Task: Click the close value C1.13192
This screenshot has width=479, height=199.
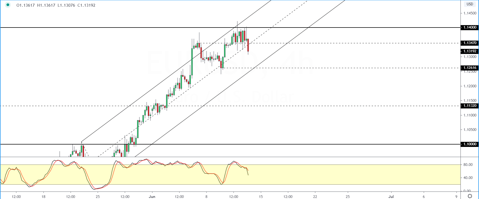Action: pos(86,5)
